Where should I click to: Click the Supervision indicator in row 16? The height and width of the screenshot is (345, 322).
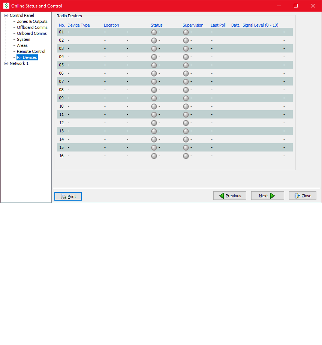186,156
